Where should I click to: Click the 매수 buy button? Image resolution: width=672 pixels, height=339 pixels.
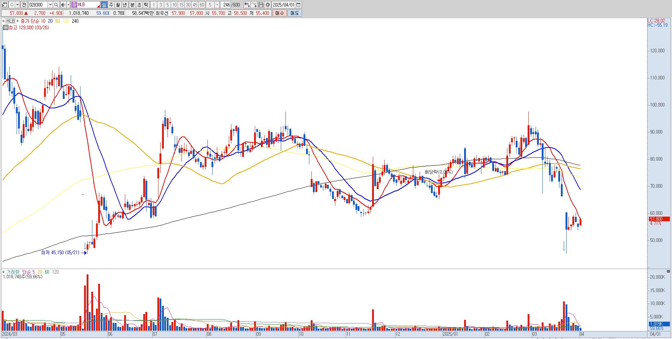click(279, 13)
